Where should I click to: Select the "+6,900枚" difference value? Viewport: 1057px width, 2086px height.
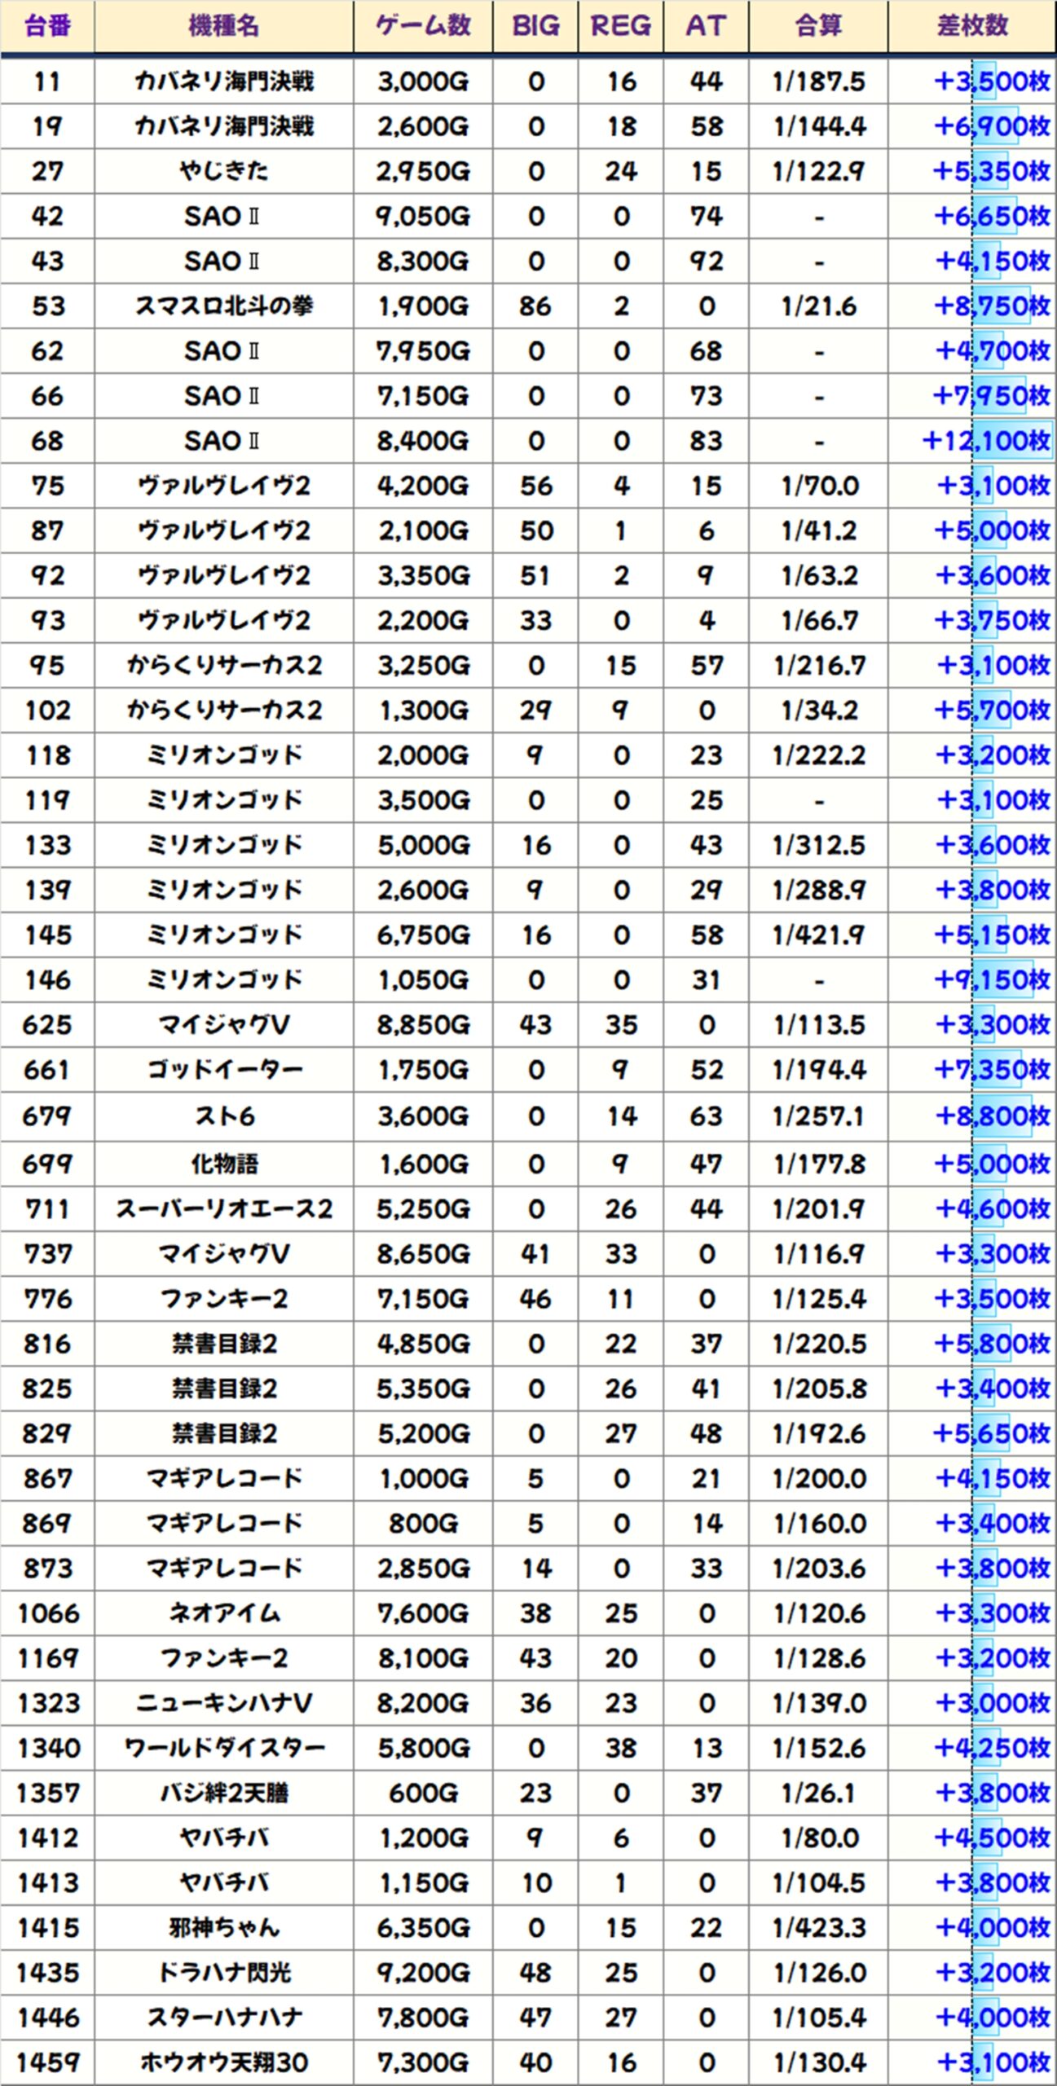992,126
